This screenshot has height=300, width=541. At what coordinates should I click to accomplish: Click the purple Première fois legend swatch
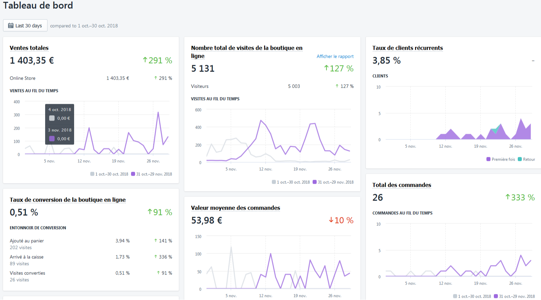click(488, 159)
